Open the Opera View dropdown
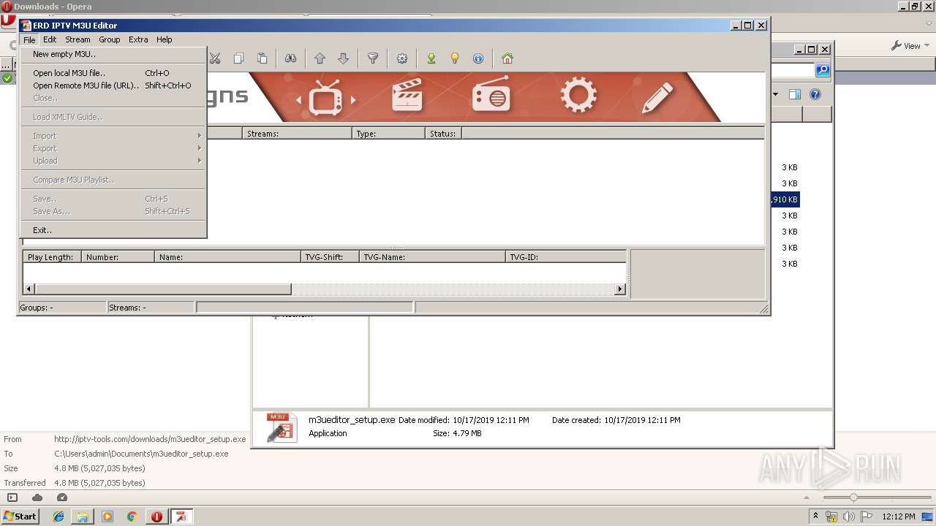 click(910, 45)
